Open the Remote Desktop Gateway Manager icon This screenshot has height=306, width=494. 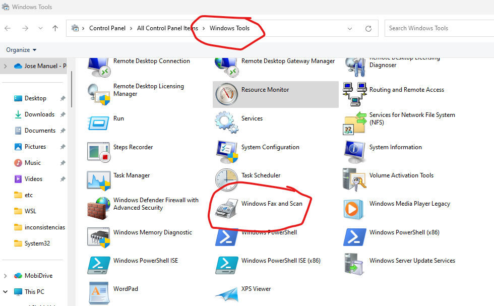click(226, 67)
